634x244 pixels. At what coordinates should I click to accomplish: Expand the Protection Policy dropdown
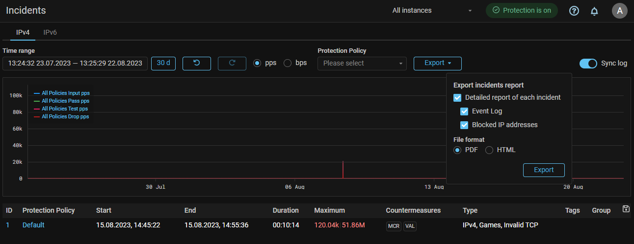pos(362,64)
